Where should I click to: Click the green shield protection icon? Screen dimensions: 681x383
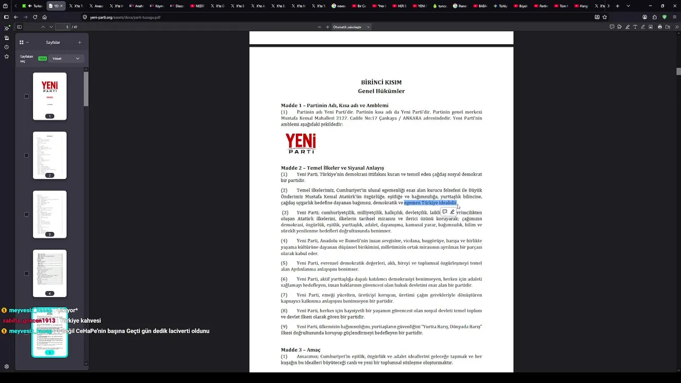[664, 17]
